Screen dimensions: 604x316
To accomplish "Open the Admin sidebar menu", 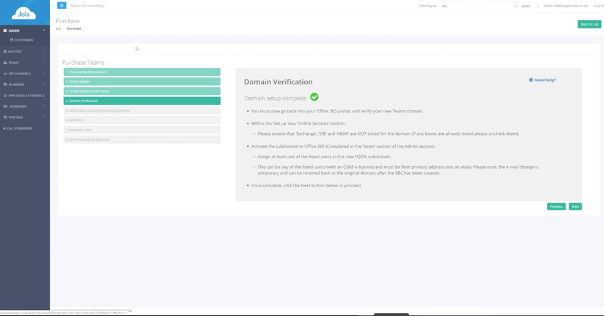I will click(24, 31).
